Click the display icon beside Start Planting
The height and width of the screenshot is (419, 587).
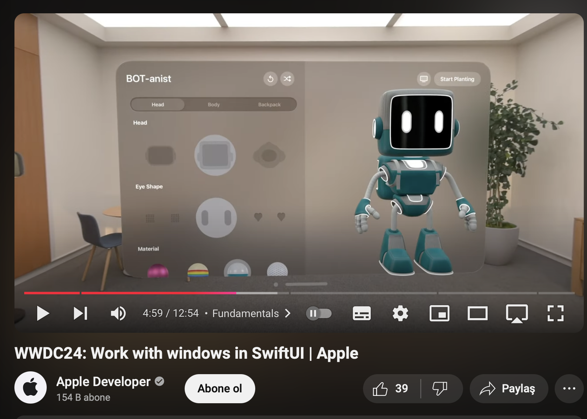click(424, 79)
